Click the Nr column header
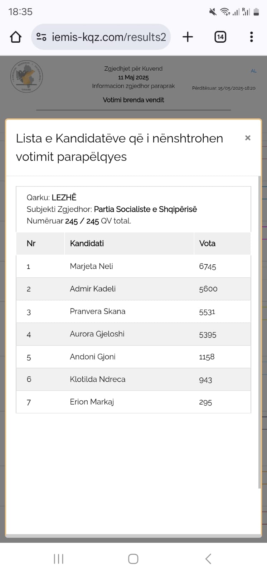Viewport: 267px width, 574px height. point(31,244)
